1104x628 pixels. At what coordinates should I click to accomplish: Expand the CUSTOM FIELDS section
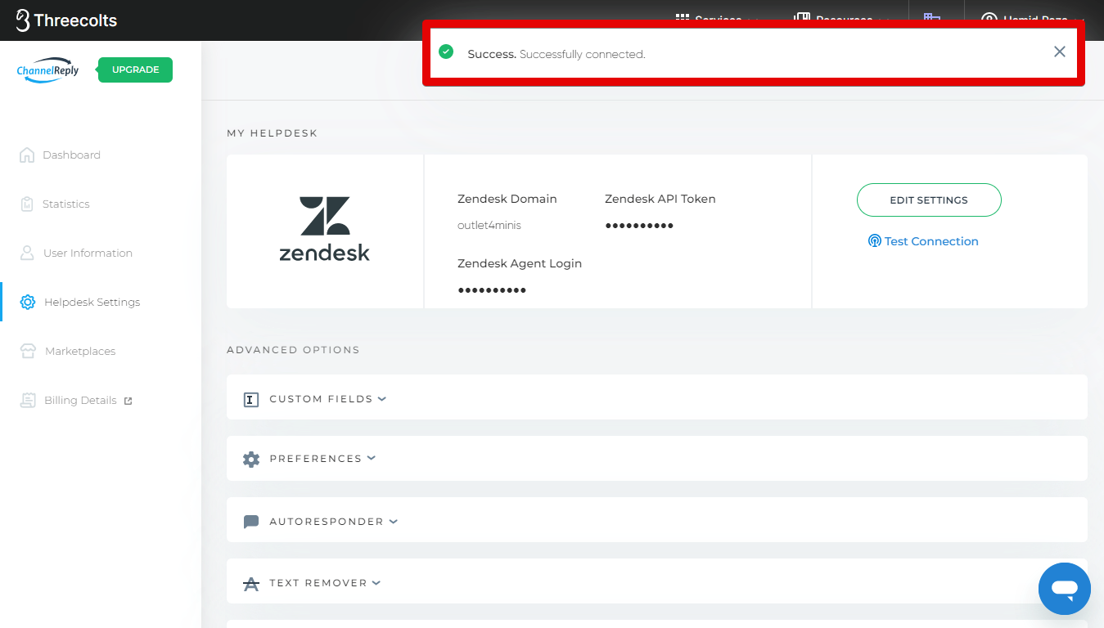point(656,397)
